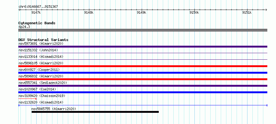Click the Cytogenetic Bands track title
This screenshot has height=124, width=276.
(x=37, y=23)
